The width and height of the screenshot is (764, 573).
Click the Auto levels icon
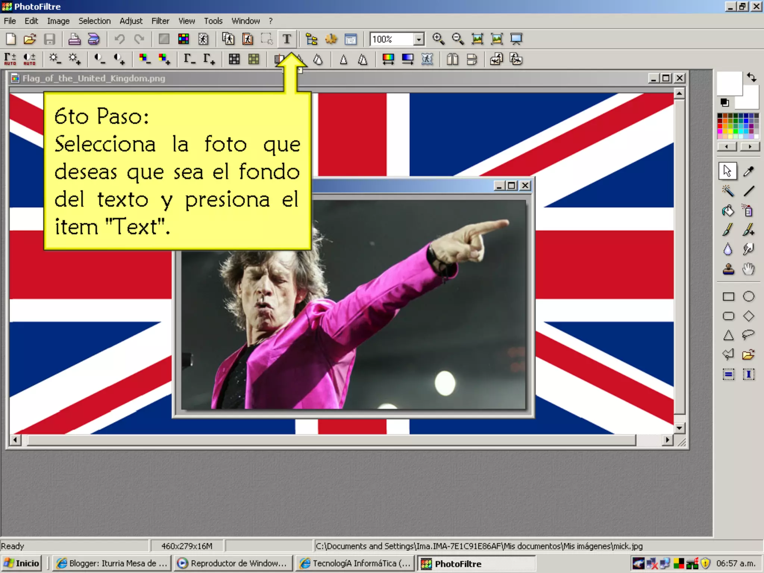click(10, 59)
